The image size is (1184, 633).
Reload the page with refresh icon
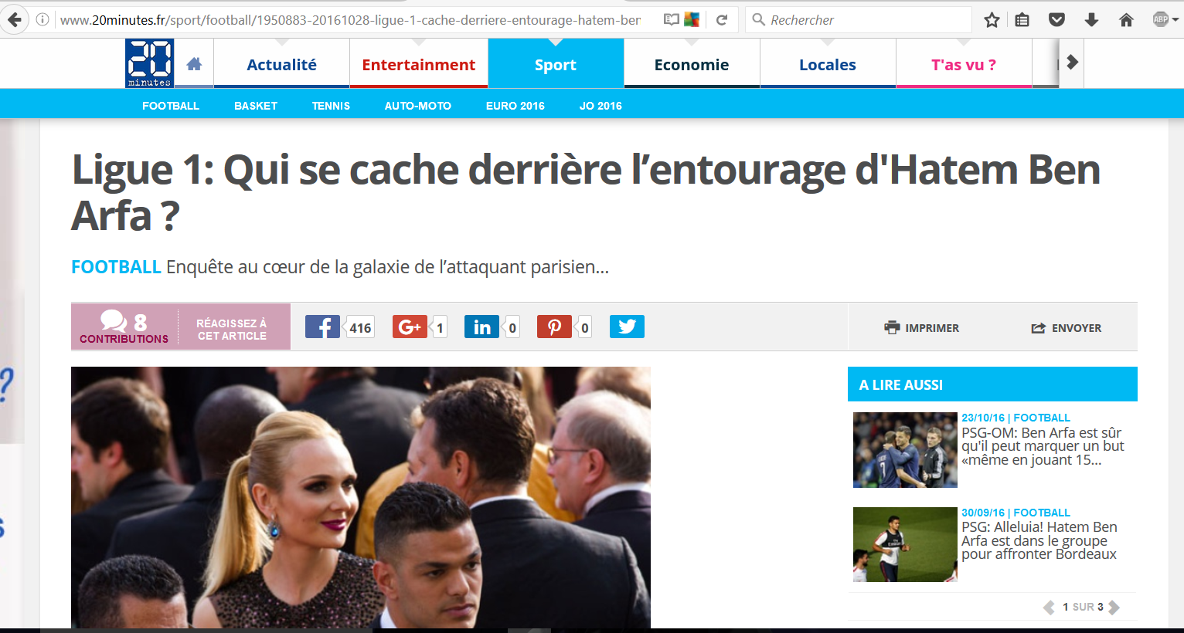point(722,20)
